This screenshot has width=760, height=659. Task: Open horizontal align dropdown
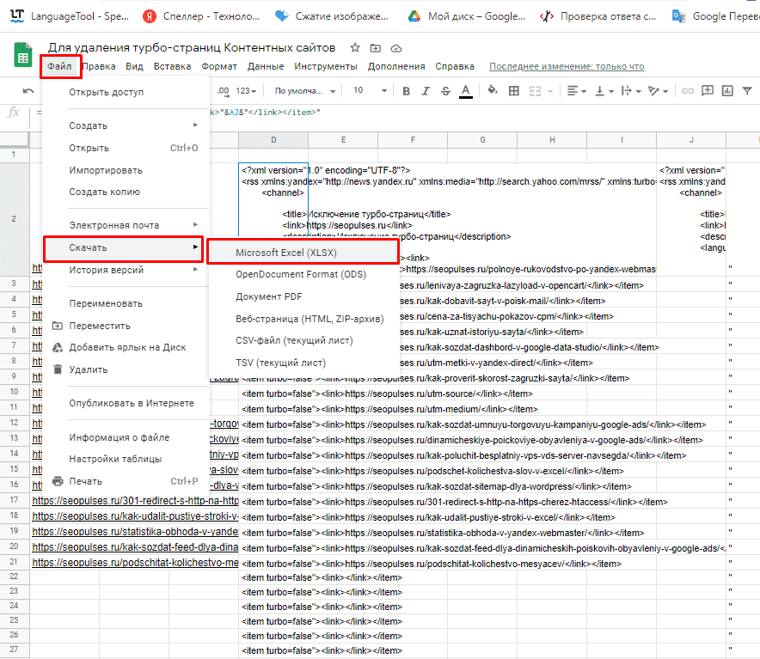click(576, 90)
